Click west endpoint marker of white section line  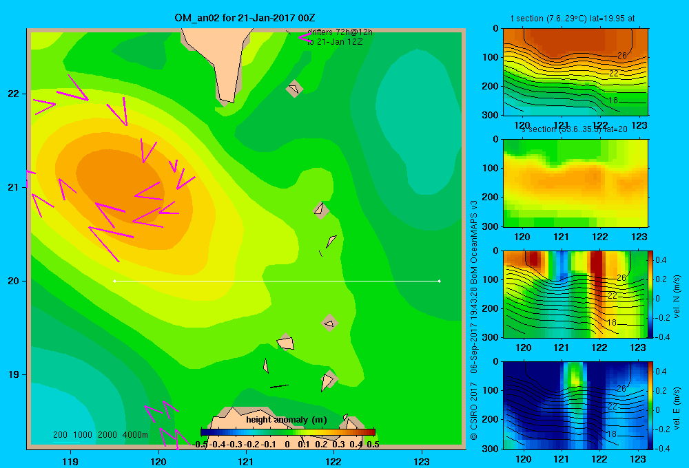[x=114, y=281]
